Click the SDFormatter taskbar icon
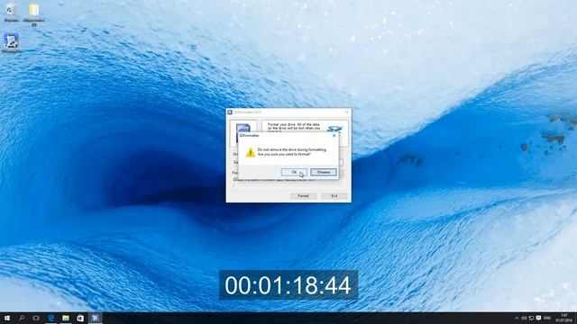 coord(95,318)
